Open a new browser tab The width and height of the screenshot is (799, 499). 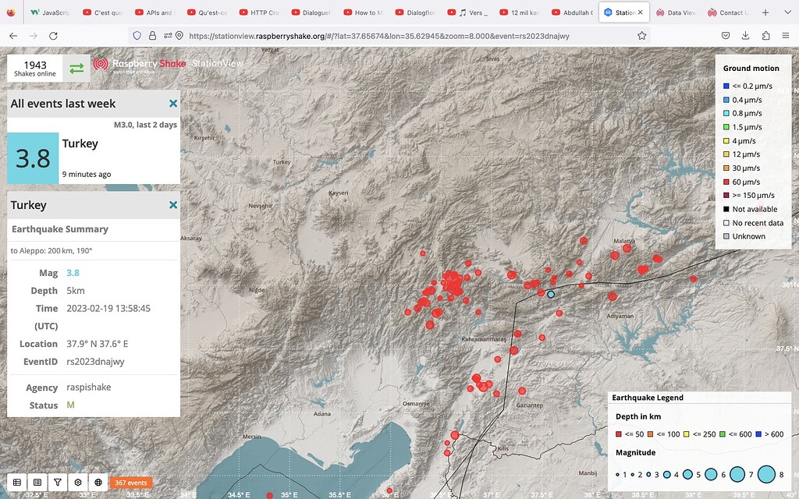[x=765, y=12]
